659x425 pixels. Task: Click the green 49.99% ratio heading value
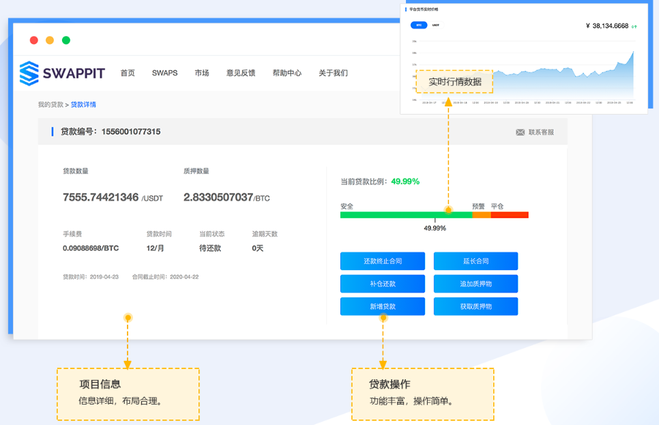405,181
